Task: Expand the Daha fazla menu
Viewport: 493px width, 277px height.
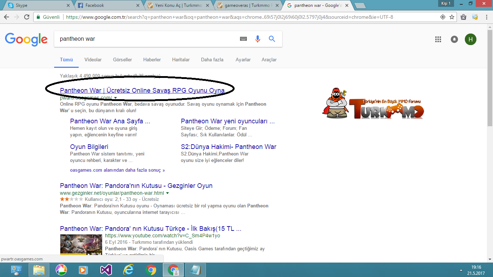Action: (x=212, y=60)
